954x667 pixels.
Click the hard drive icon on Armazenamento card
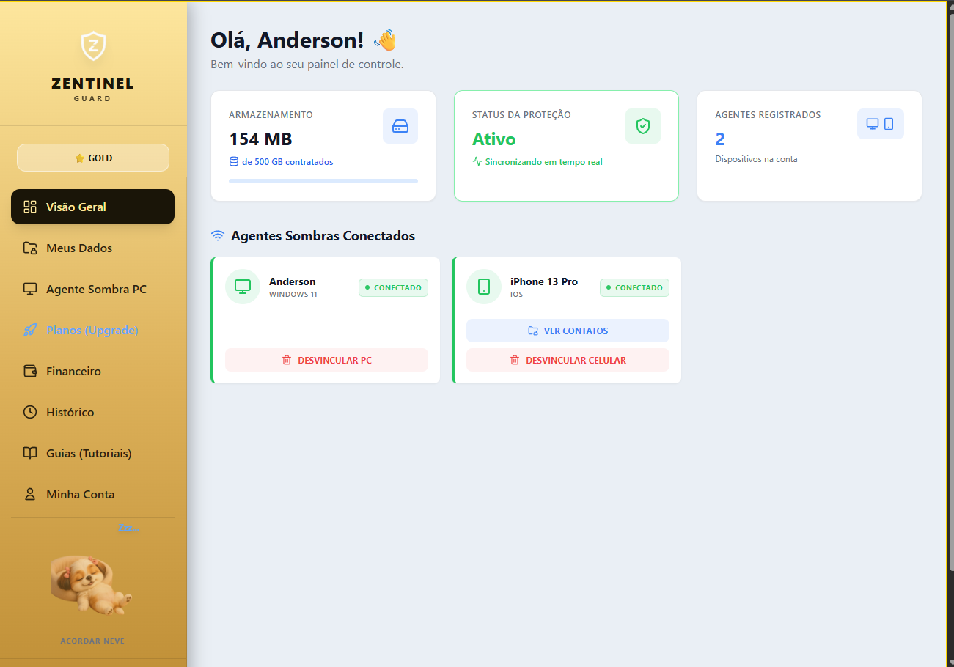tap(400, 126)
